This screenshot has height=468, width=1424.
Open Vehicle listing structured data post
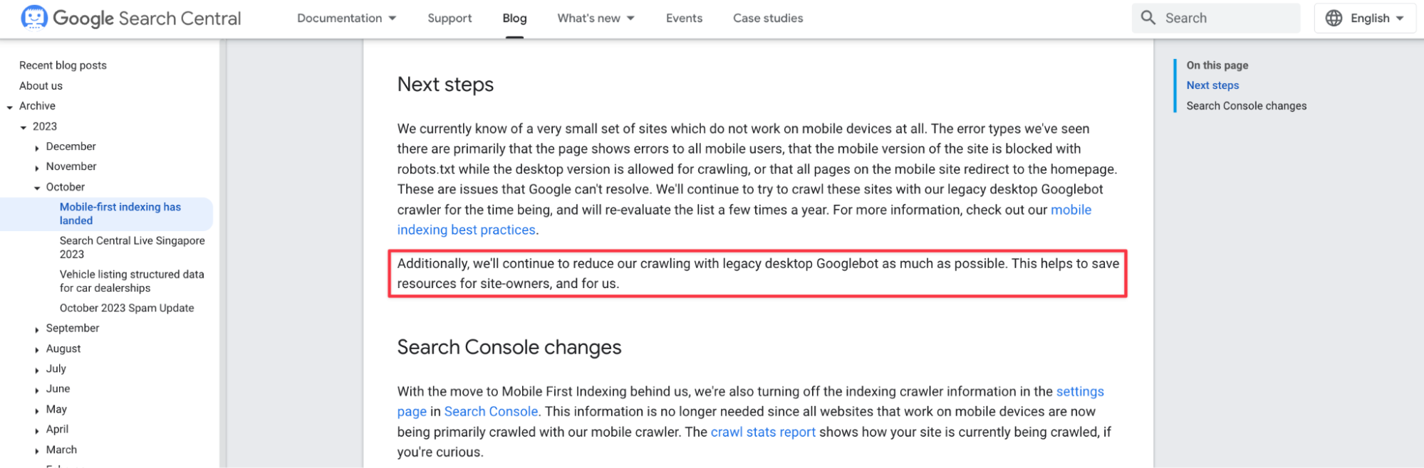[132, 281]
